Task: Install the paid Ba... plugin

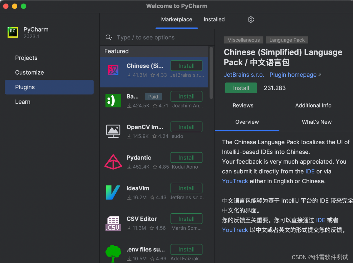Action: pyautogui.click(x=187, y=96)
